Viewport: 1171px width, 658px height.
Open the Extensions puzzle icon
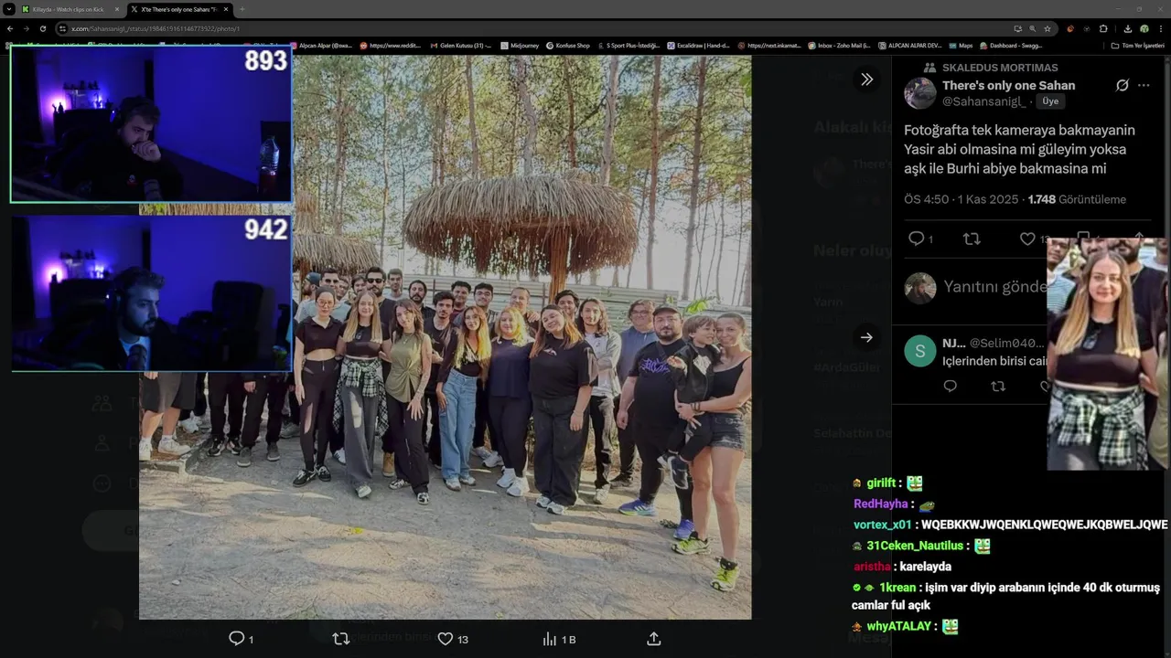click(x=1103, y=28)
